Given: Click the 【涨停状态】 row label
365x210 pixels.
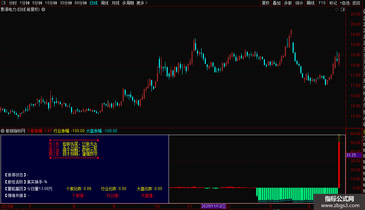Looking at the screenshot, I should click(x=16, y=175).
